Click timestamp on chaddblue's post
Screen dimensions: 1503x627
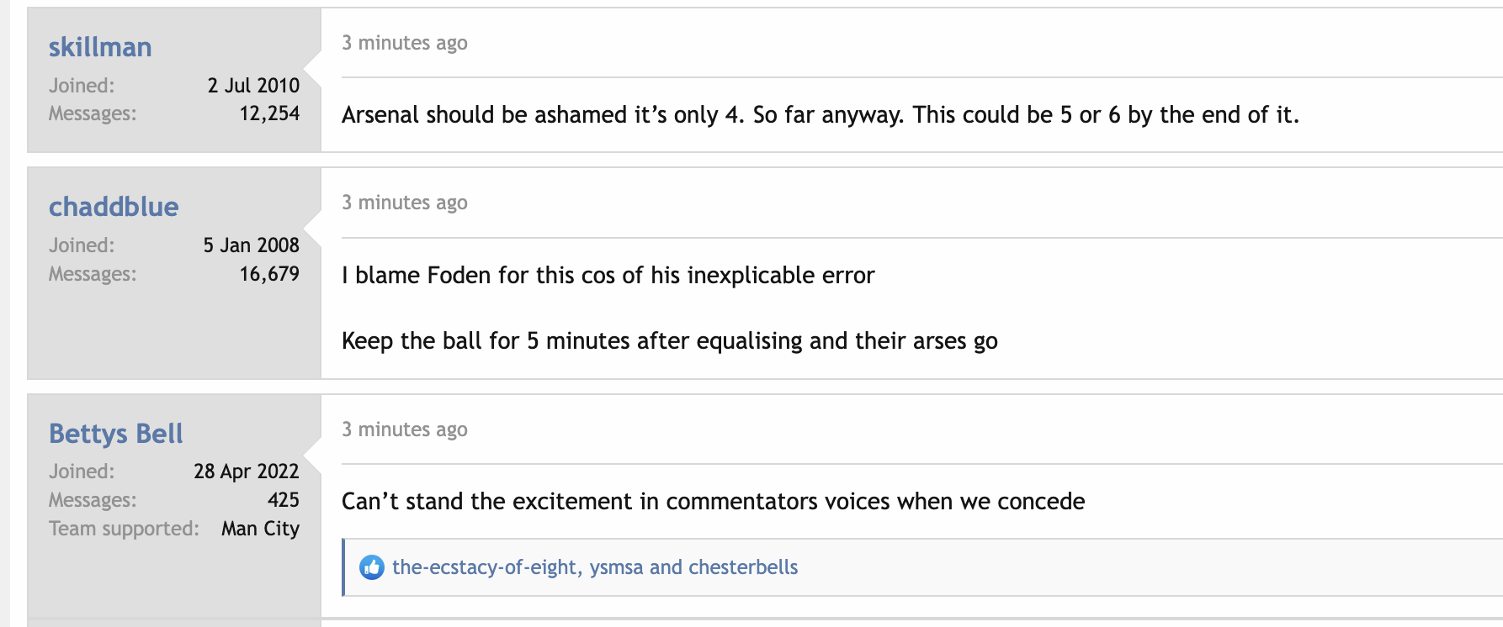(x=405, y=203)
